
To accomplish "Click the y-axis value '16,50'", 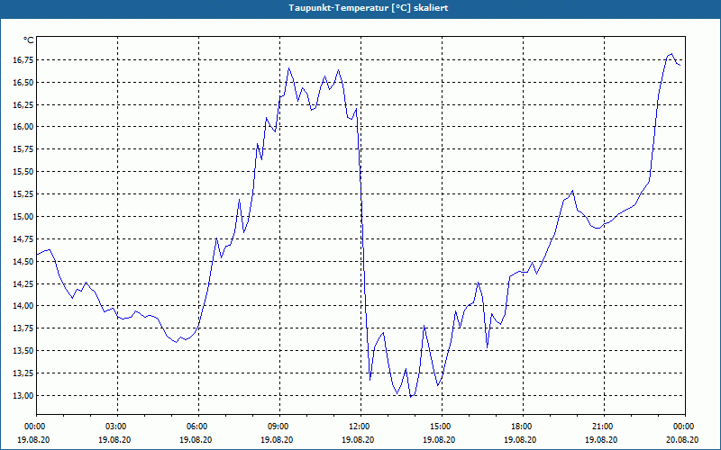I will 24,83.
